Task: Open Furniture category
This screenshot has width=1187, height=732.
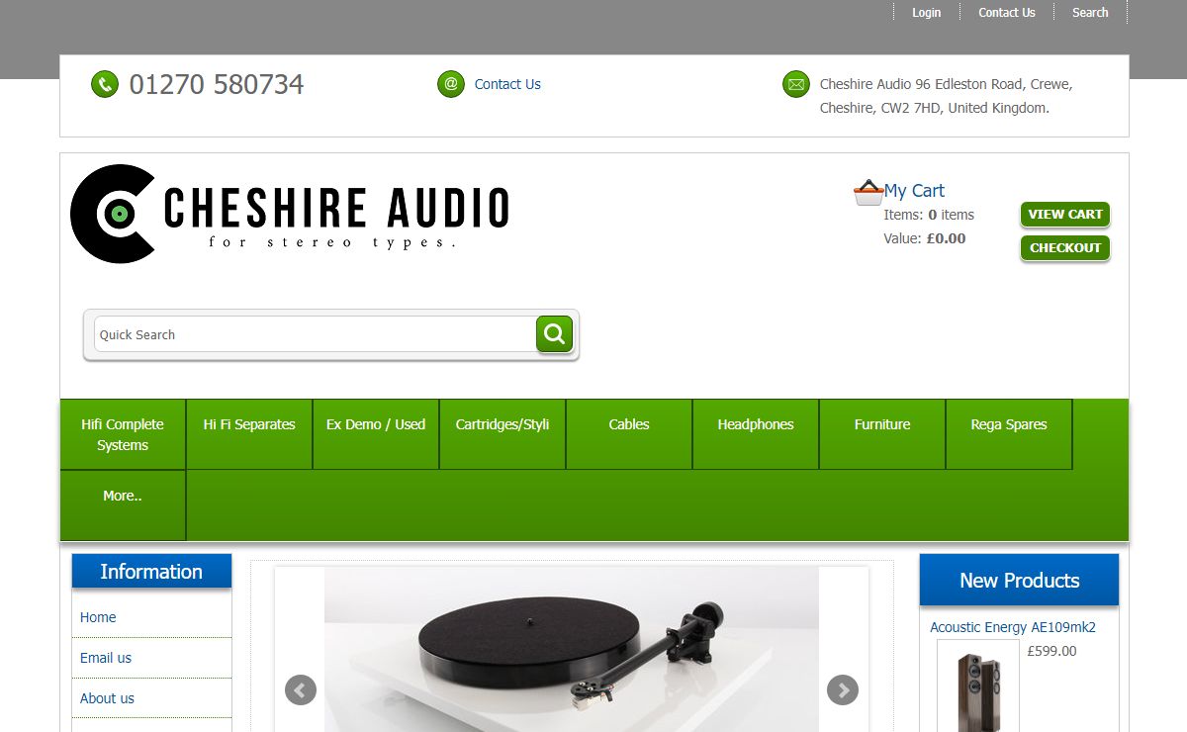Action: tap(882, 434)
